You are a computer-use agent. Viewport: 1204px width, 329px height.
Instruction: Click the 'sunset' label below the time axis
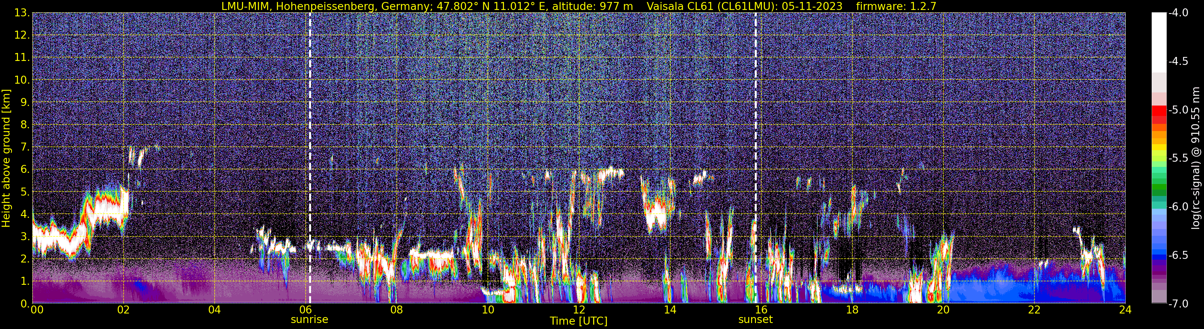click(x=755, y=319)
